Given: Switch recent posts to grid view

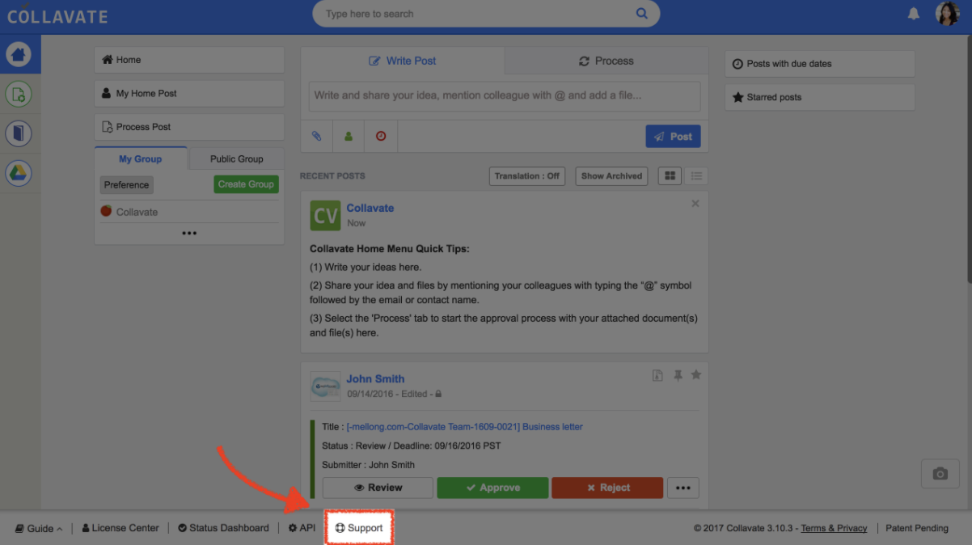Looking at the screenshot, I should [x=670, y=175].
